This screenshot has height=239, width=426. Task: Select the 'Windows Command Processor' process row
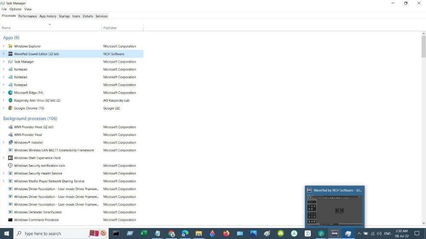pos(72,220)
